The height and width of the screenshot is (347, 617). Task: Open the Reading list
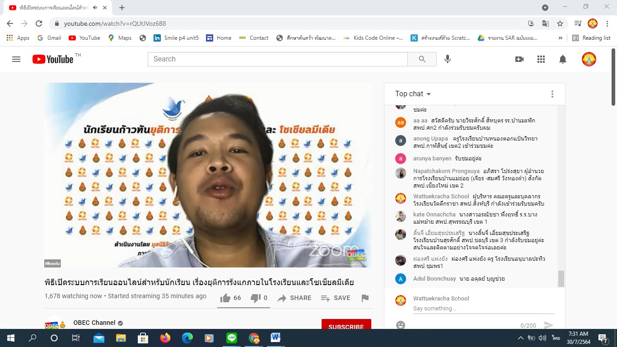[591, 38]
